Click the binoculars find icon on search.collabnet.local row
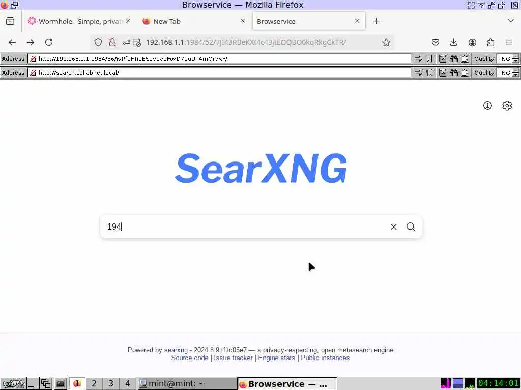The height and width of the screenshot is (390, 521). [454, 73]
